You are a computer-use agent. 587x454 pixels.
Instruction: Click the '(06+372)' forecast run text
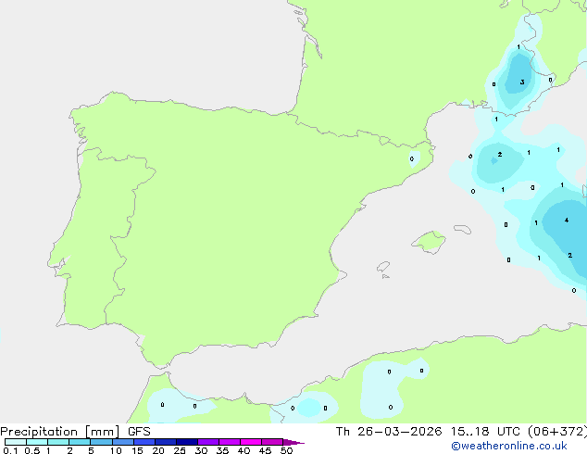tap(557, 432)
